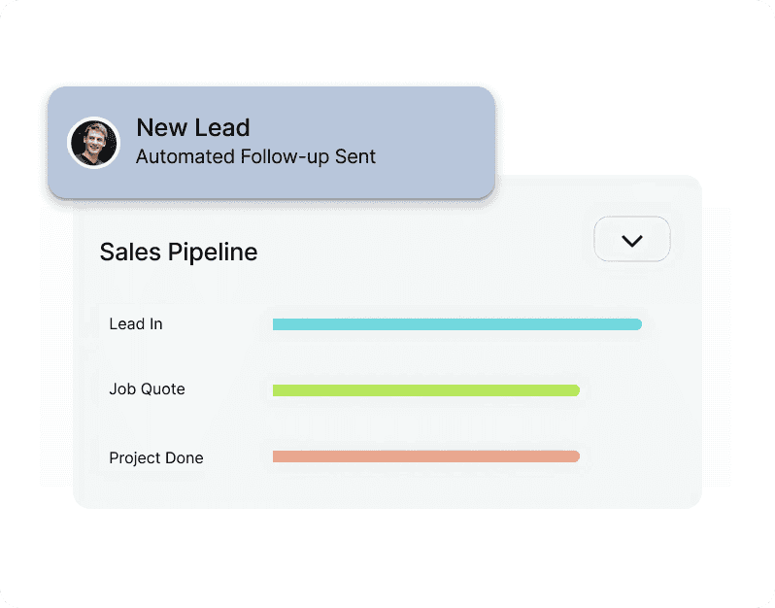
Task: Click the left start of the Project Done bar
Action: click(x=277, y=456)
